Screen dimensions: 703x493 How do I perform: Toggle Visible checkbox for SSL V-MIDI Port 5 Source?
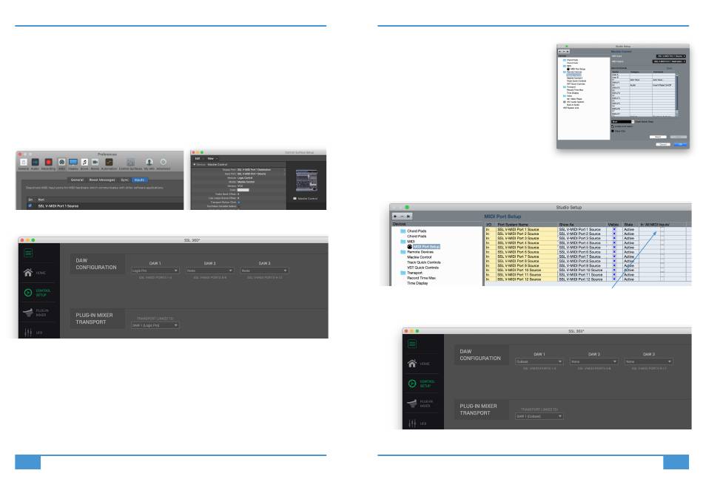(x=614, y=248)
